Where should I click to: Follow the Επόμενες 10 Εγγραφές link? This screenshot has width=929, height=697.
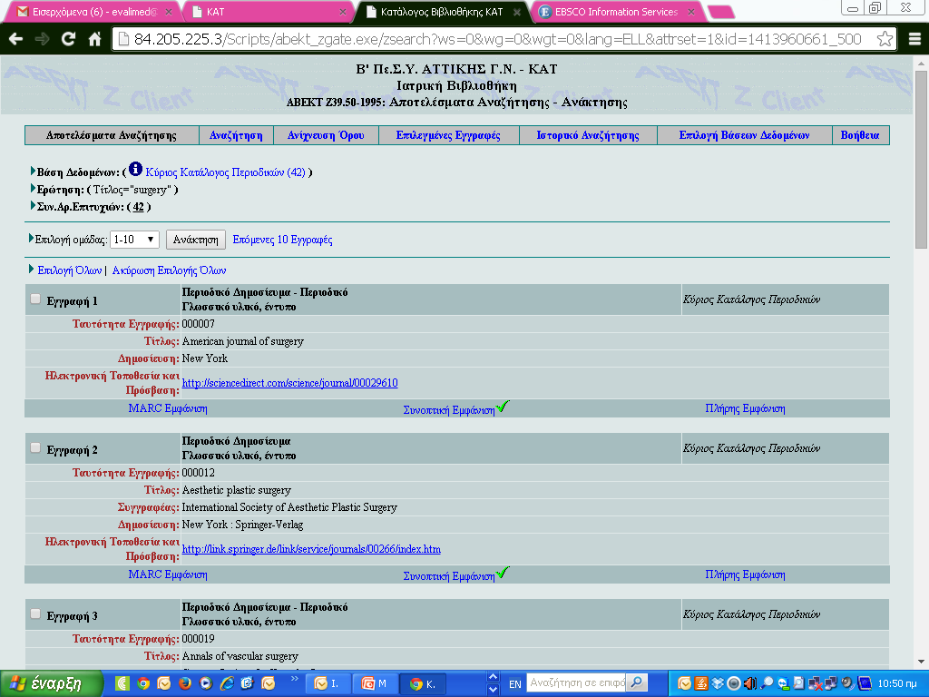tap(282, 240)
